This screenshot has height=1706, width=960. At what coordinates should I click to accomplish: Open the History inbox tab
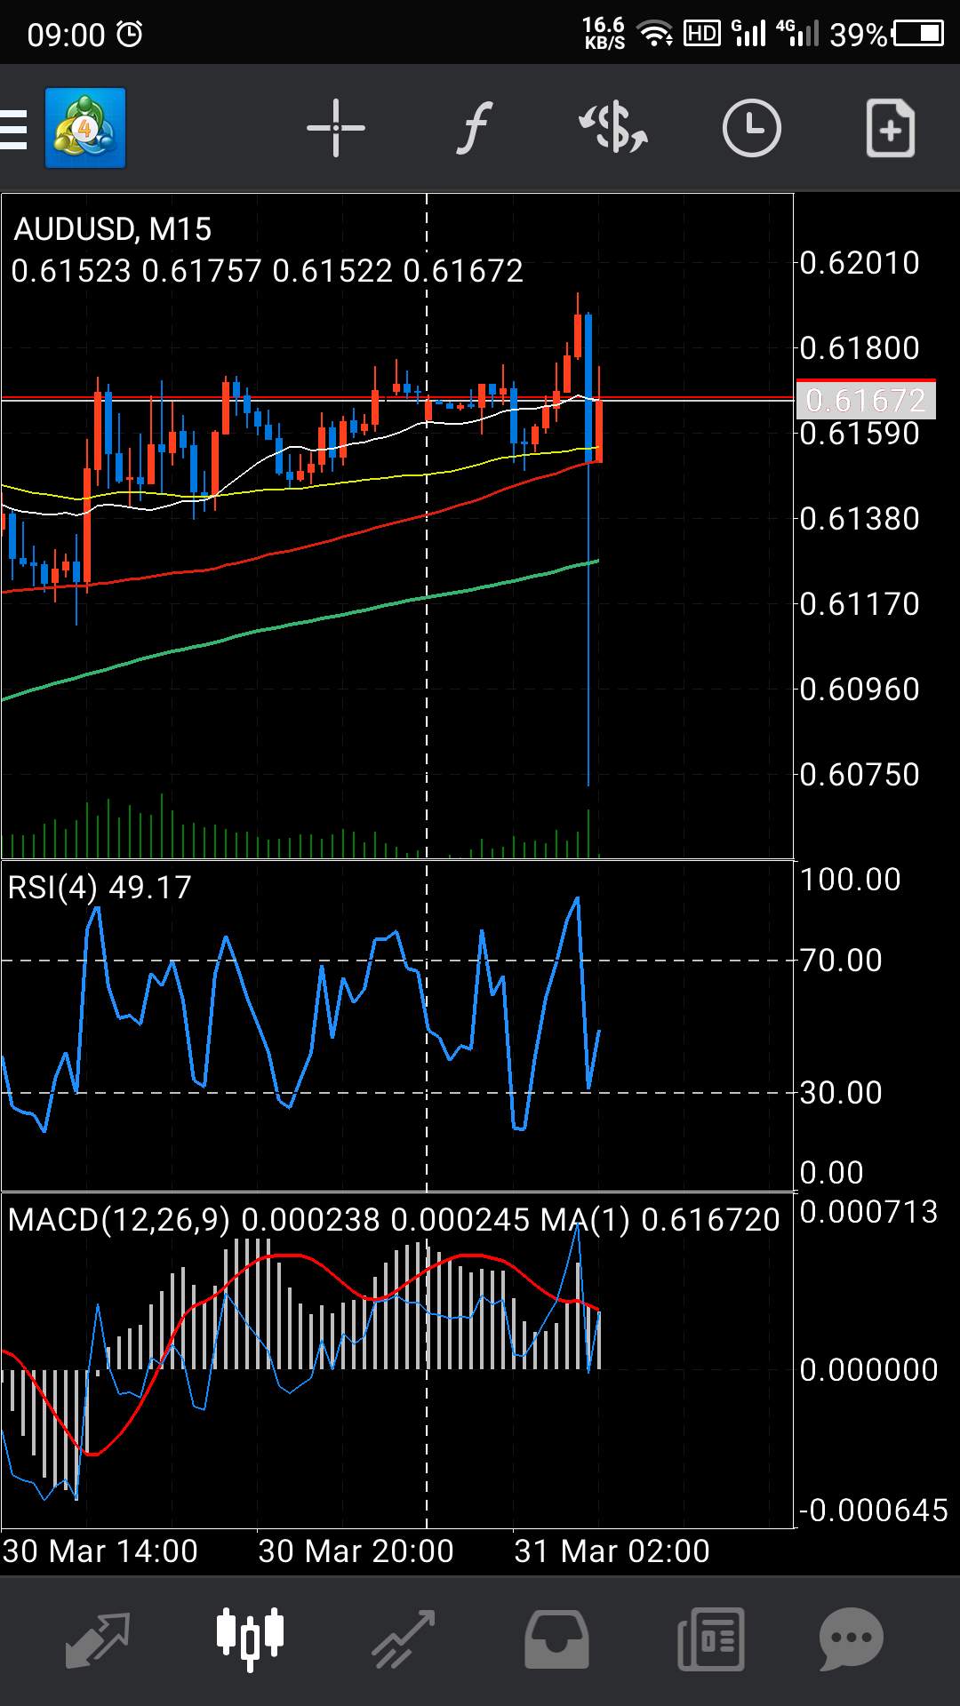[x=556, y=1639]
